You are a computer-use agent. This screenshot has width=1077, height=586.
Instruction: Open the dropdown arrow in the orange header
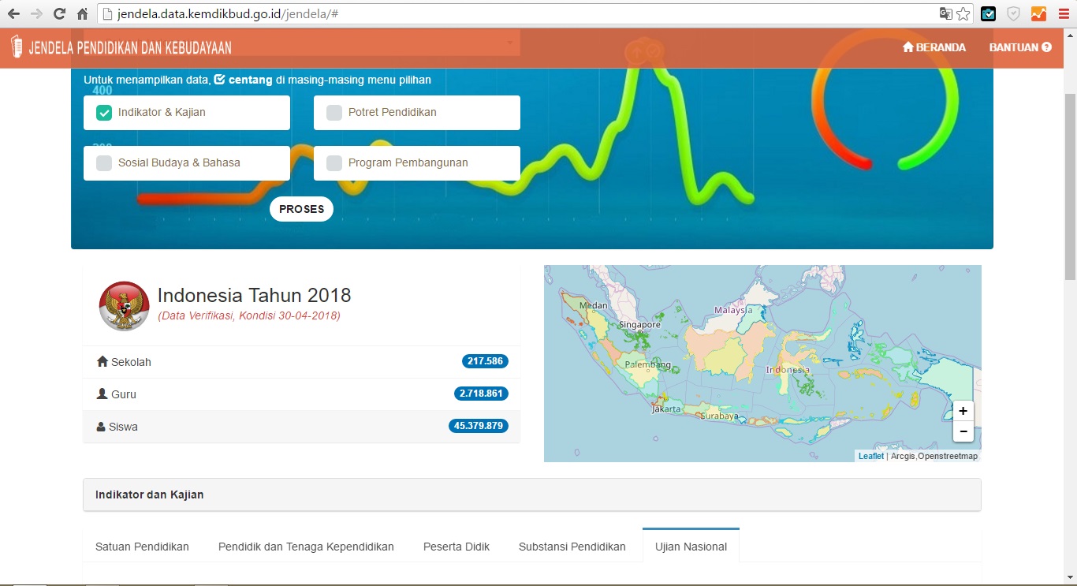coord(510,43)
